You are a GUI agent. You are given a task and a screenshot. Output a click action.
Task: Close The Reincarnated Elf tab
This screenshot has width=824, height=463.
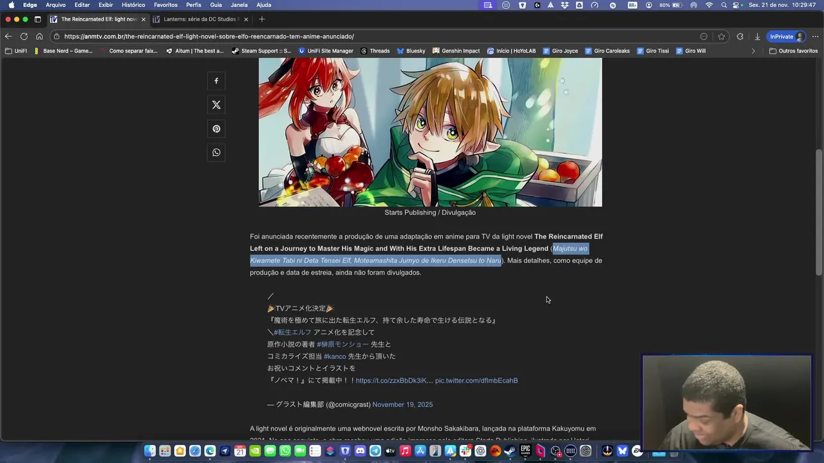(x=144, y=19)
